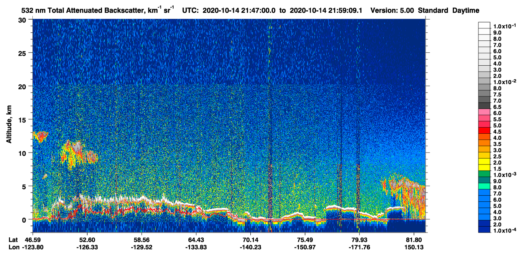Click the colorbar label '1.0x10-2'
This screenshot has height=267, width=520.
(505, 82)
